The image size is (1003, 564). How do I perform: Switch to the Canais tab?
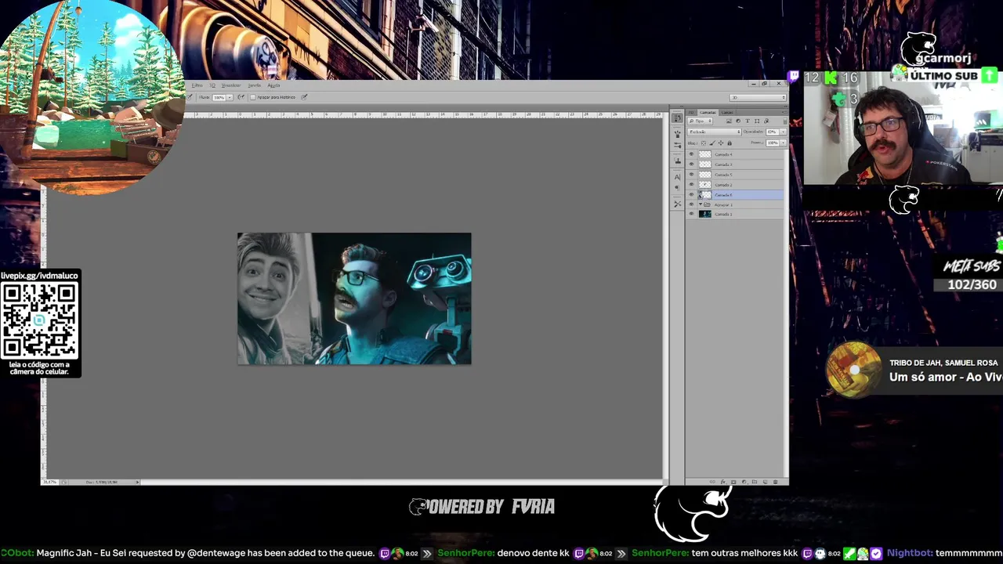[x=727, y=112]
